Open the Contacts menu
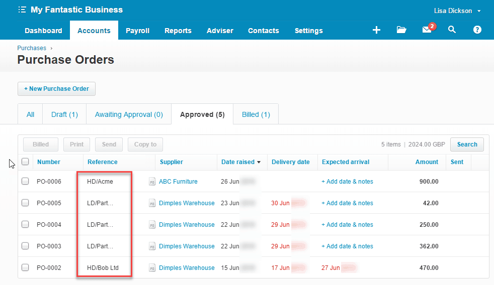The height and width of the screenshot is (285, 494). (x=264, y=31)
